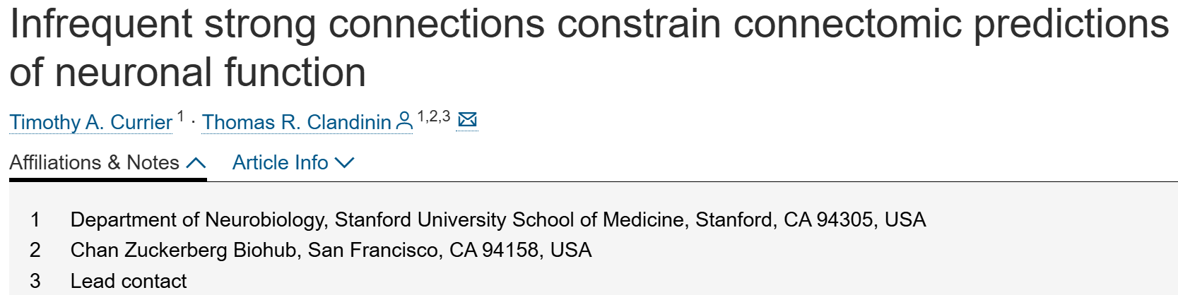
Task: Click affiliation number 2 in the list
Action: pyautogui.click(x=35, y=250)
